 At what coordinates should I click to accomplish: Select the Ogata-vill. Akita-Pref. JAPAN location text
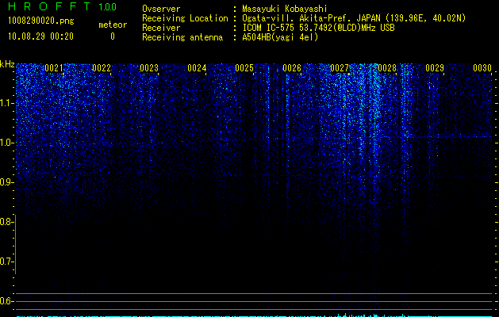(354, 18)
